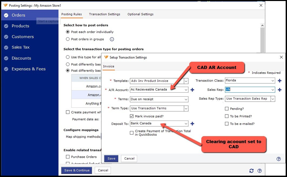Screen dimensions: 287x177
Task: Tick the To be Printed checkbox
Action: click(227, 116)
